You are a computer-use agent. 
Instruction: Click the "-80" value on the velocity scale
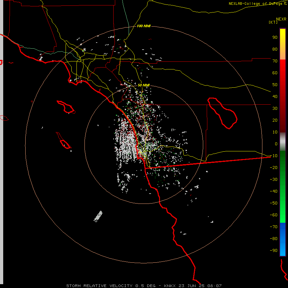click(x=274, y=239)
